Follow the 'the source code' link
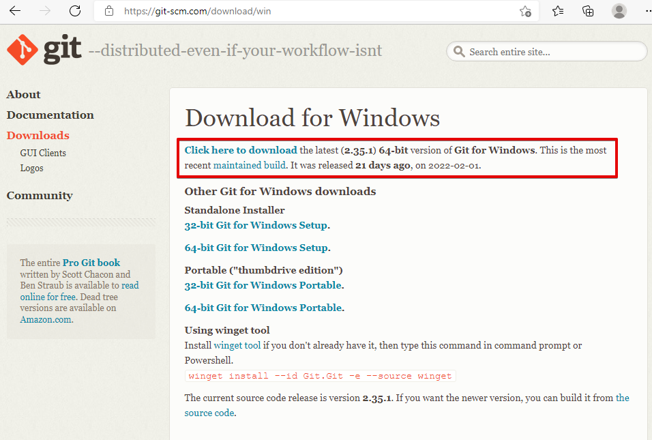Image resolution: width=652 pixels, height=440 pixels. pos(406,405)
